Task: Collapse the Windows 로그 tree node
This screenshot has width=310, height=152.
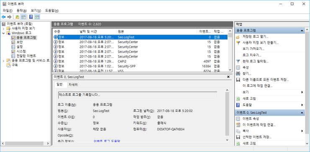Action: pyautogui.click(x=3, y=33)
